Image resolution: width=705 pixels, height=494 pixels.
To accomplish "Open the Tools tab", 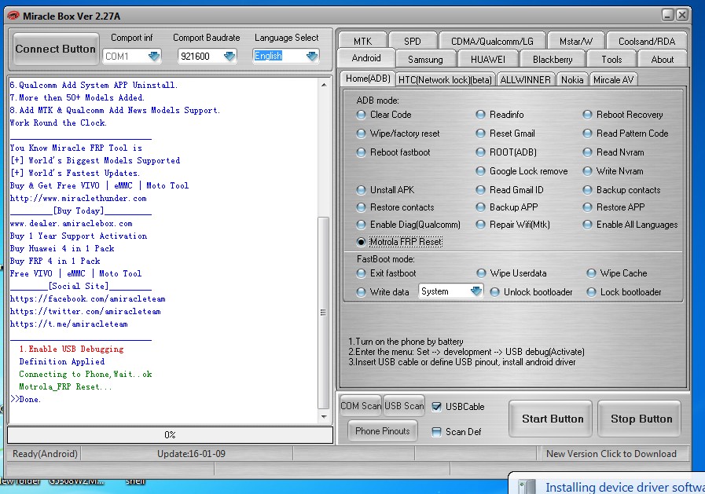I will click(611, 59).
